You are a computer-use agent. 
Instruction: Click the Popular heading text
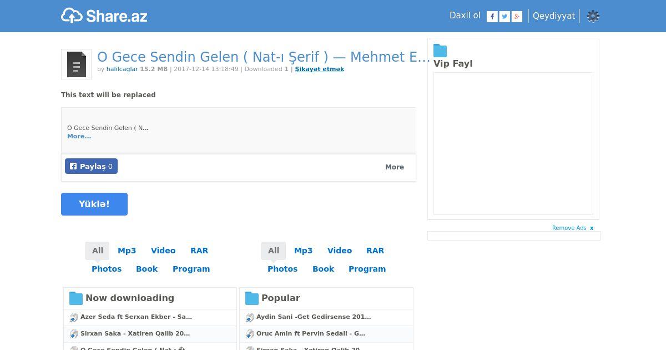pyautogui.click(x=281, y=298)
